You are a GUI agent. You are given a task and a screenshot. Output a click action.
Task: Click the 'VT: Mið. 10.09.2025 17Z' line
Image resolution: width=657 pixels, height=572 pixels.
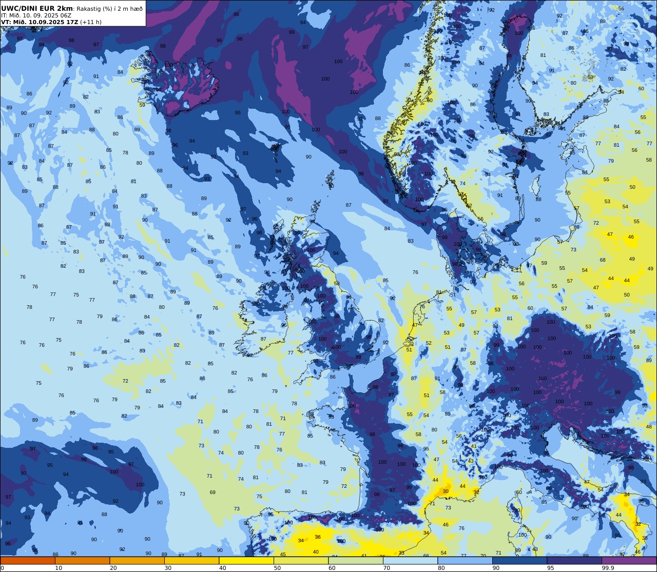click(40, 22)
